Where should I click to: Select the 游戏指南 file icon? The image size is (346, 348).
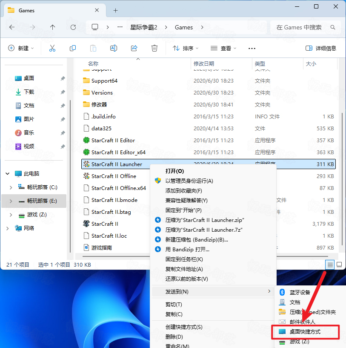point(86,247)
